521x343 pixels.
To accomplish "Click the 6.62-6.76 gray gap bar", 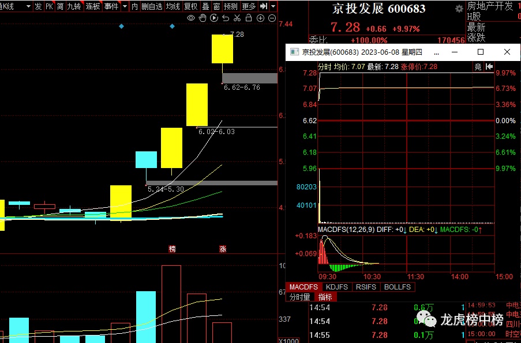I will pyautogui.click(x=249, y=78).
